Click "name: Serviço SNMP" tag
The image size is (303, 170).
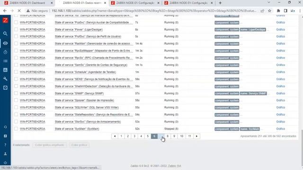pos(253,93)
